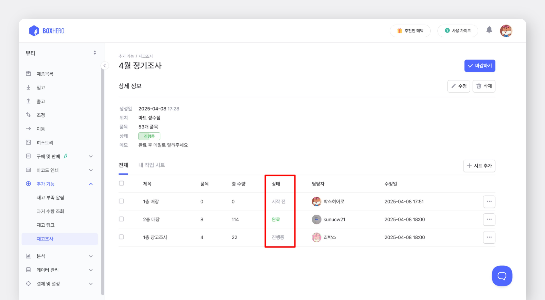Switch to the 내 작업 시트 tab
This screenshot has height=300, width=545.
tap(151, 165)
